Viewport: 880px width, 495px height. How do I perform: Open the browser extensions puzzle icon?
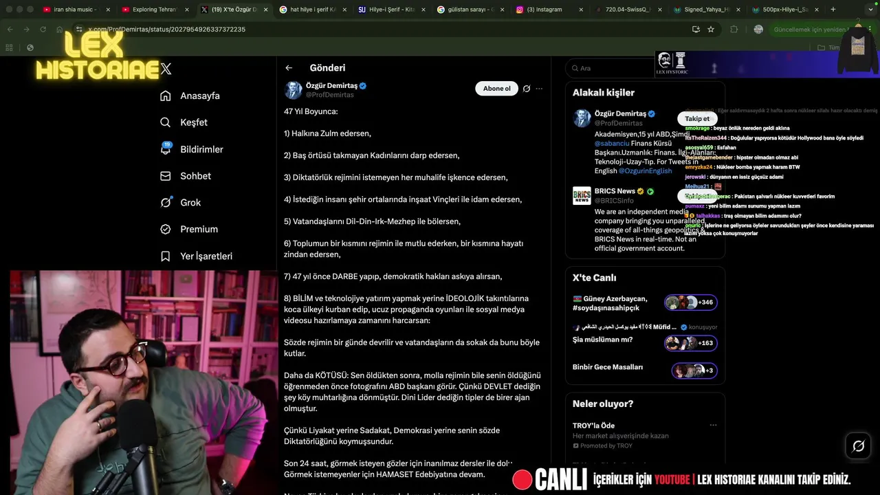pyautogui.click(x=734, y=30)
